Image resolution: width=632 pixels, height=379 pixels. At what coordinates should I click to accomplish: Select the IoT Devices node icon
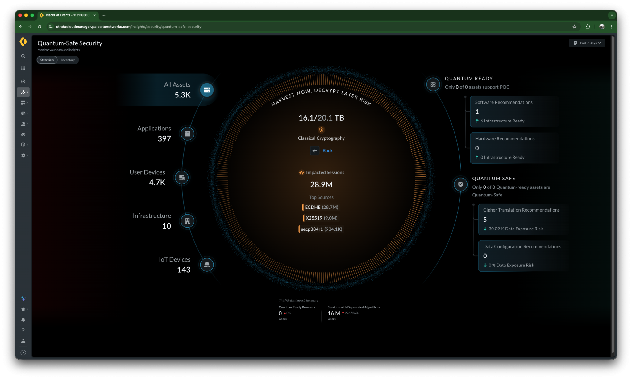[x=207, y=265]
